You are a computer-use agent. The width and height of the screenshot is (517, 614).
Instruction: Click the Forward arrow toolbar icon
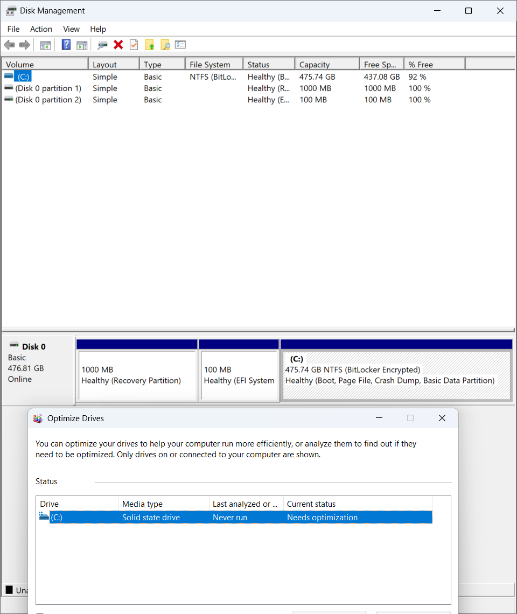tap(25, 45)
